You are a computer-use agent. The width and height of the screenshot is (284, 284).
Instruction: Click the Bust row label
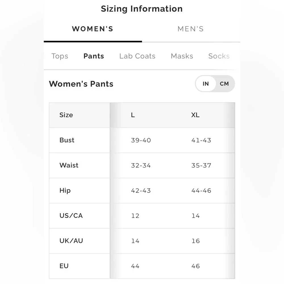coord(67,140)
